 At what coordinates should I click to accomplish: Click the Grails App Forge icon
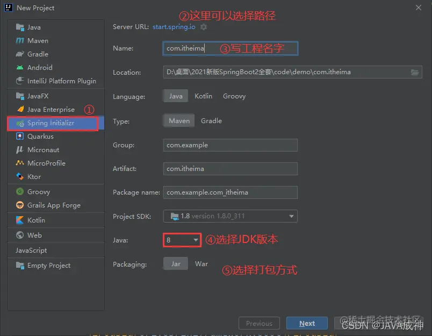tap(20, 205)
